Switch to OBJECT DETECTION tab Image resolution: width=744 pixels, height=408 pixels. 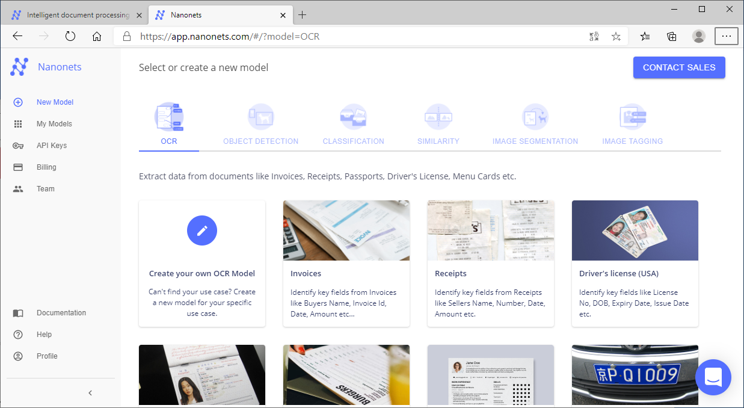click(x=261, y=141)
